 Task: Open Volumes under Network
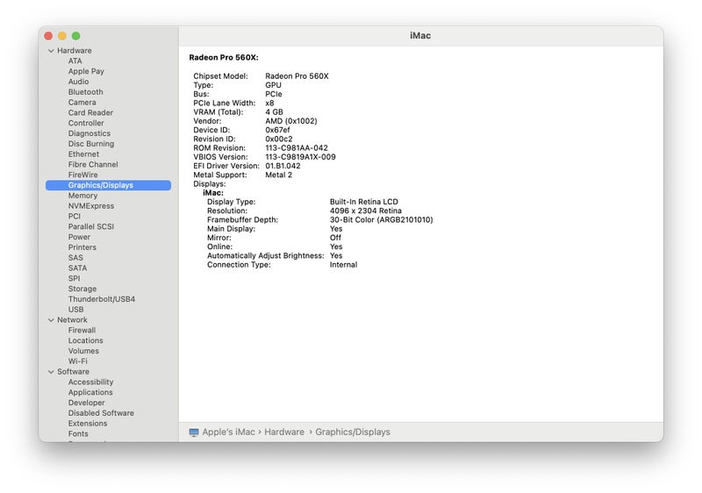(83, 351)
